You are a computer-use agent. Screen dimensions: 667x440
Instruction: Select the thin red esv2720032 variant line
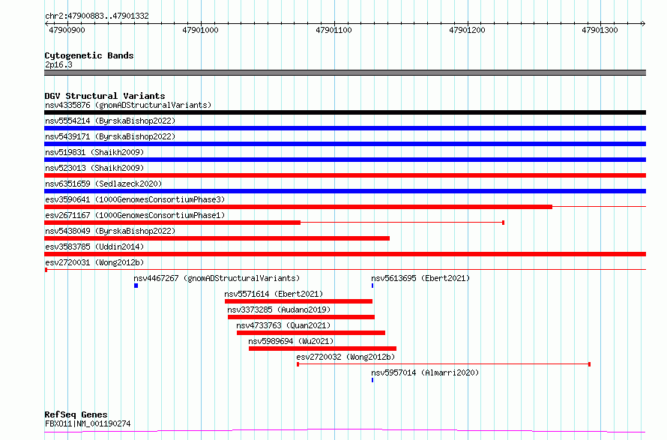pos(444,364)
